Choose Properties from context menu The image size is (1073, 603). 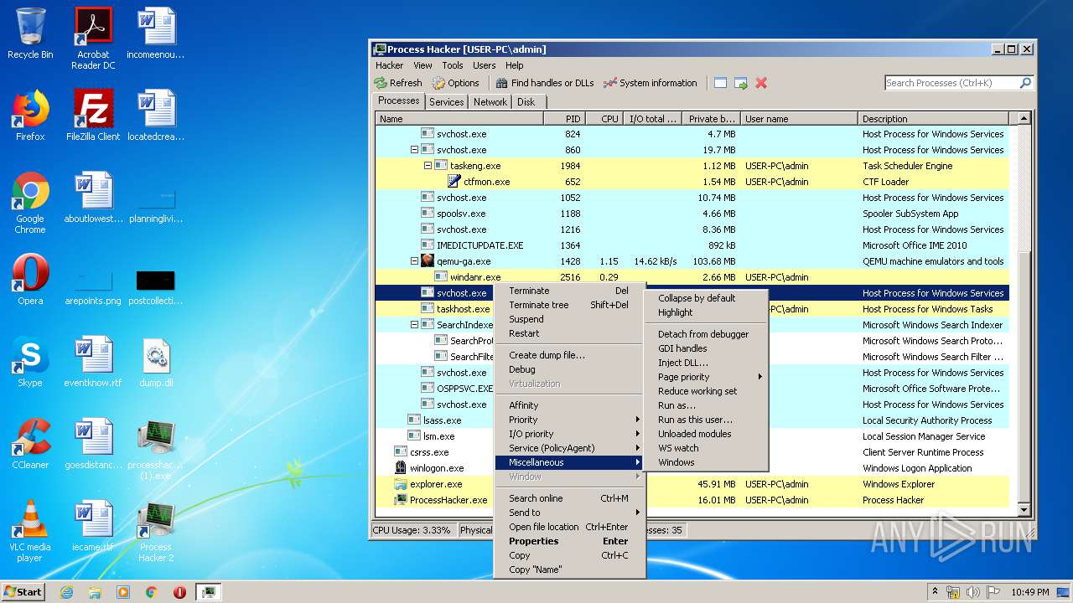point(569,541)
